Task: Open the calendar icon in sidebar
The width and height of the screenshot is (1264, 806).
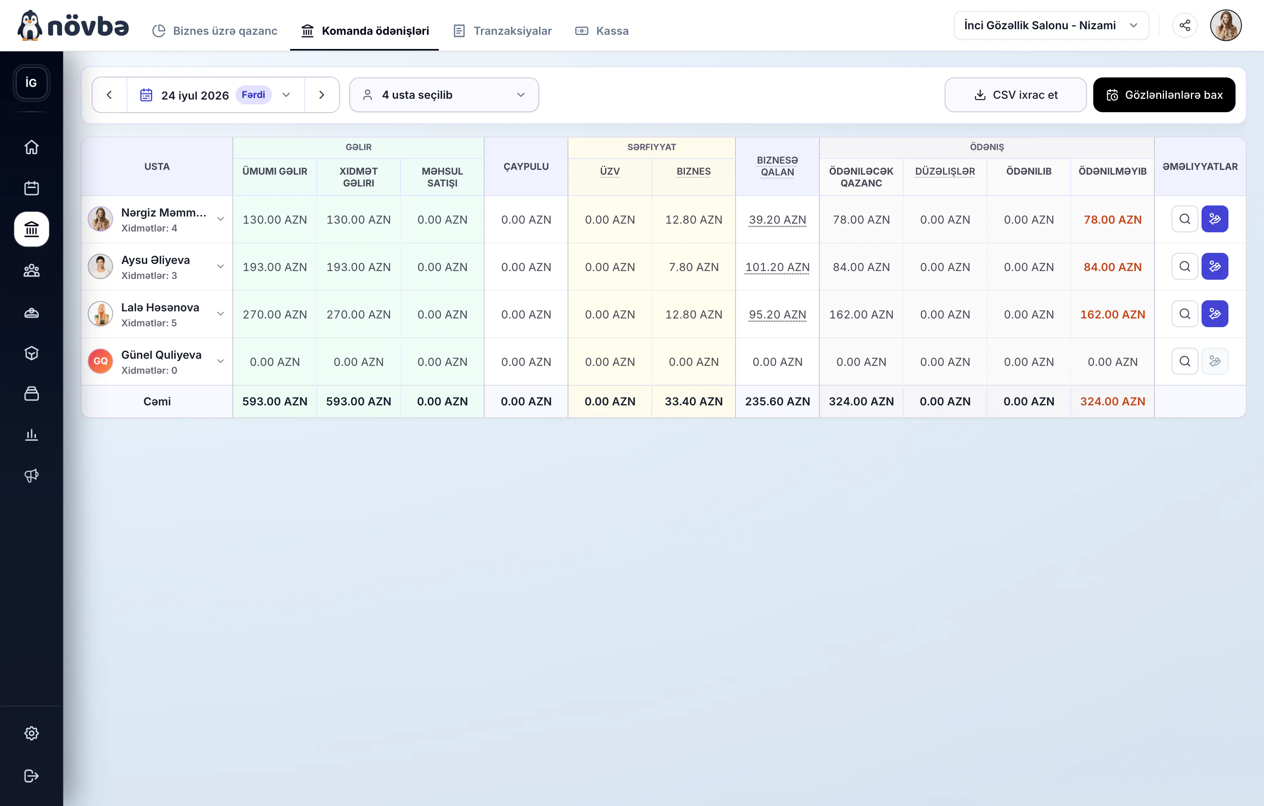Action: 32,188
